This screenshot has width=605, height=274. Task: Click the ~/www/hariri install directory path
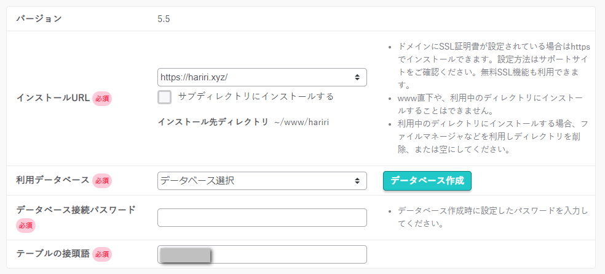pos(302,123)
